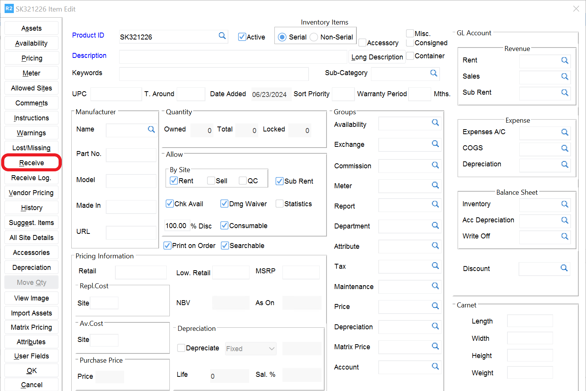Open View Image

(x=31, y=298)
